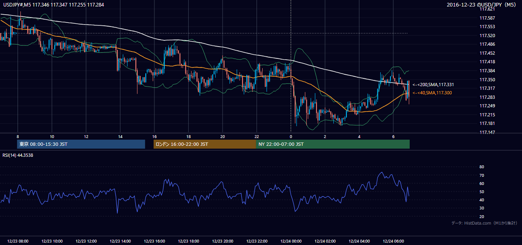The height and width of the screenshot is (245, 522).
Task: Select the ロンドン 16:00-22:00 JST session bar
Action: 205,144
